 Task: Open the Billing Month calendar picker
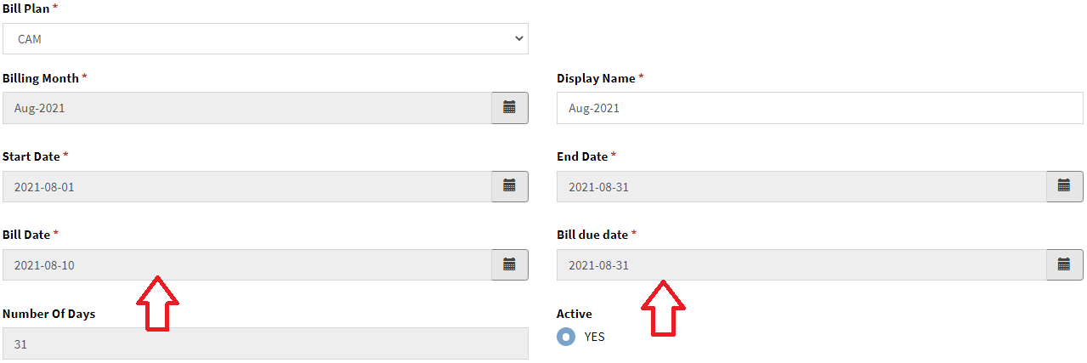coord(509,108)
